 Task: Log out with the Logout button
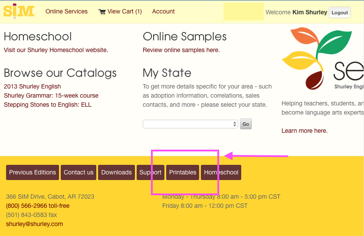tap(340, 13)
